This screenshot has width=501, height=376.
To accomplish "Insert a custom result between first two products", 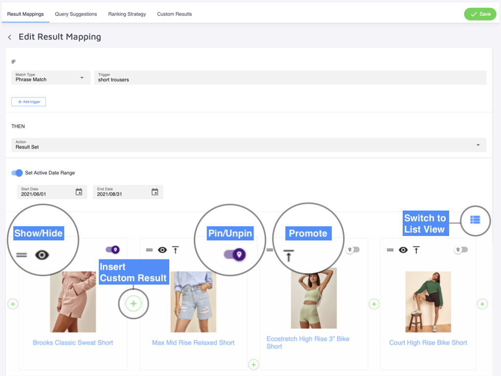I will point(133,304).
